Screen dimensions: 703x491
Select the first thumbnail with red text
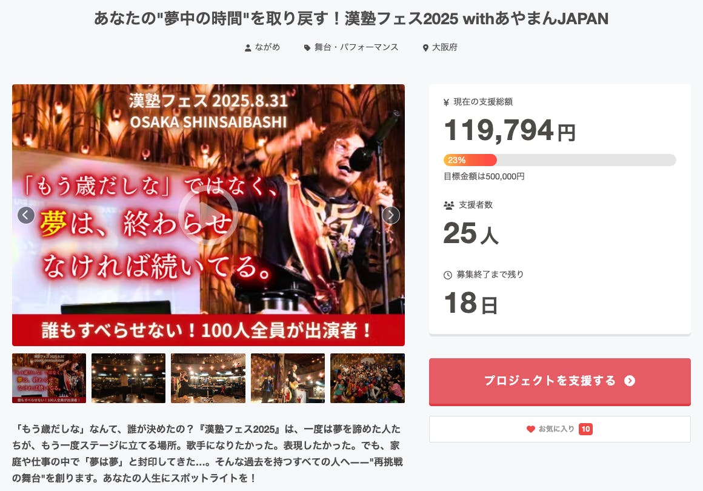(49, 378)
